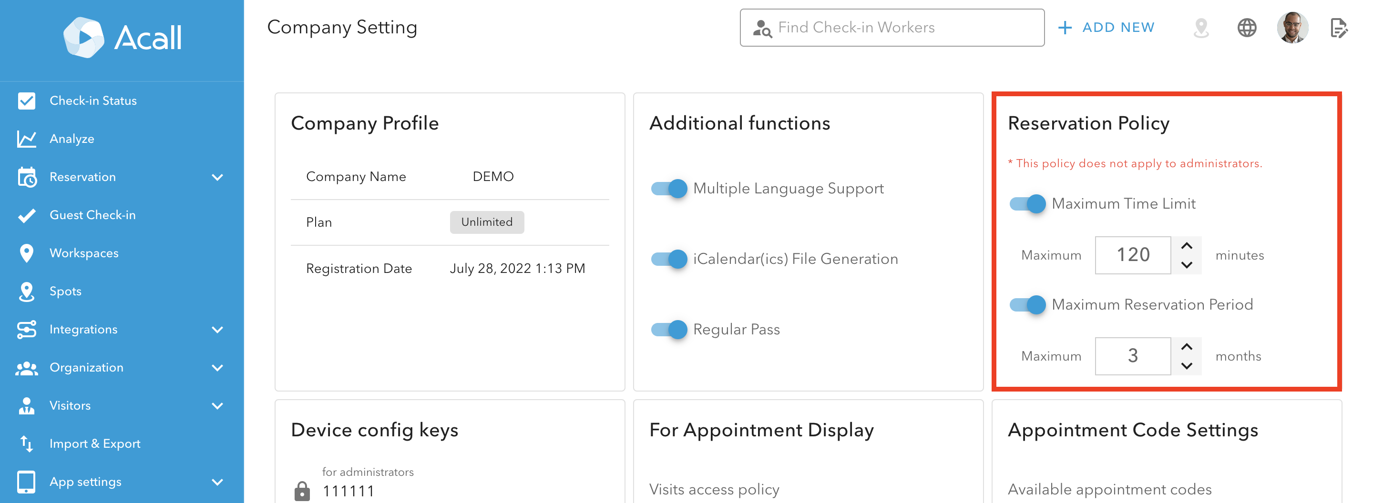
Task: Open the Spots section
Action: 65,291
